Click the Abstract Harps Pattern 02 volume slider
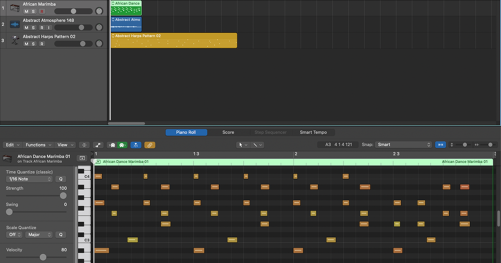The width and height of the screenshot is (501, 263). click(73, 44)
